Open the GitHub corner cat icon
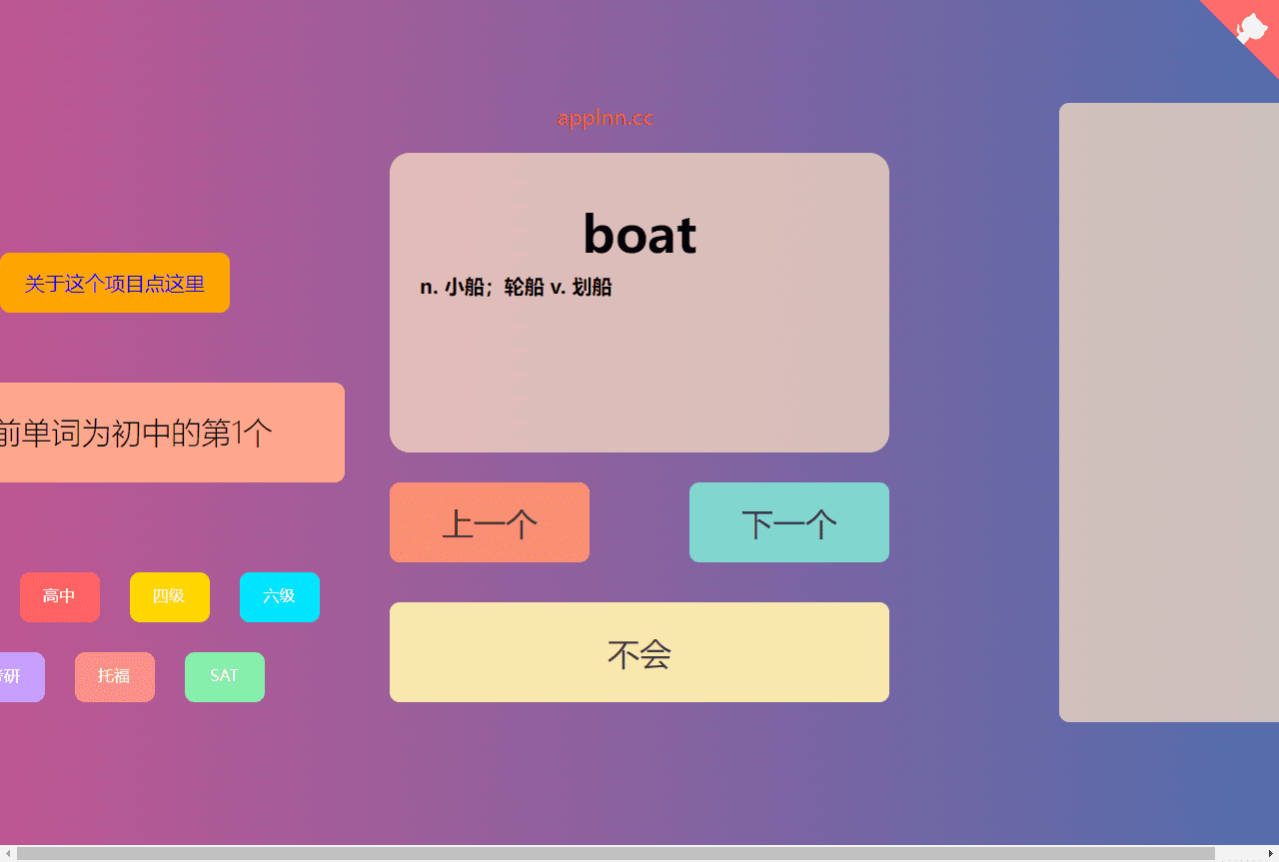This screenshot has height=862, width=1279. 1252,27
